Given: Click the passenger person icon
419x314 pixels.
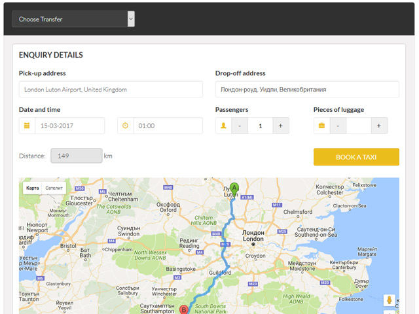Looking at the screenshot, I should pos(223,126).
